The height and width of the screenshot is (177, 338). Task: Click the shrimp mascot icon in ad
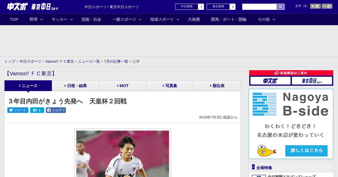tap(266, 151)
